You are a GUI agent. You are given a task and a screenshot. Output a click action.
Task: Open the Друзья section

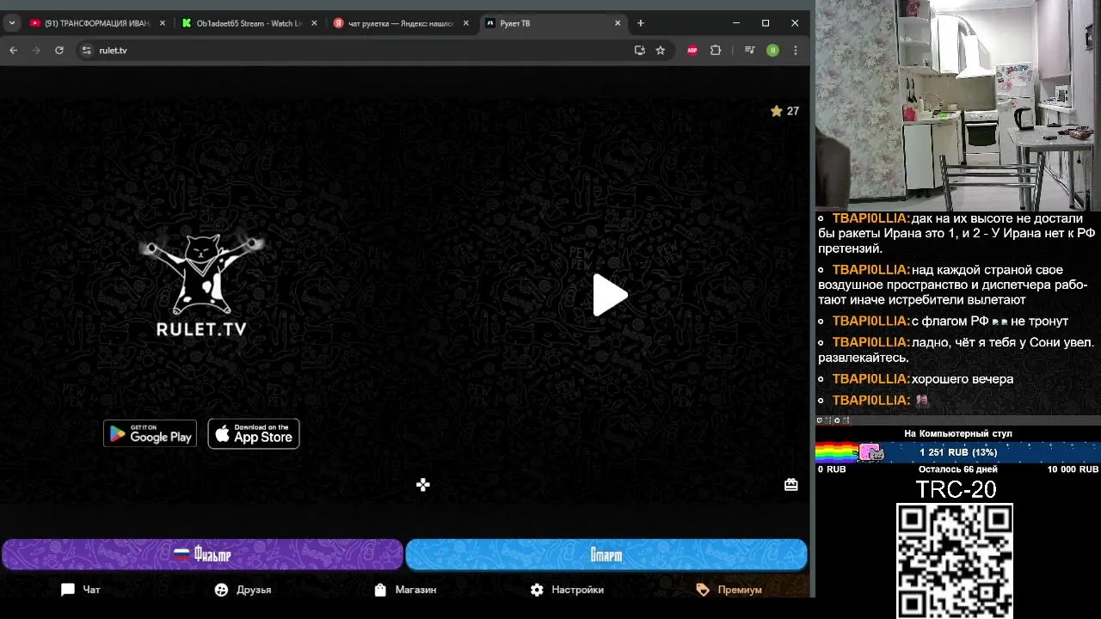[243, 590]
